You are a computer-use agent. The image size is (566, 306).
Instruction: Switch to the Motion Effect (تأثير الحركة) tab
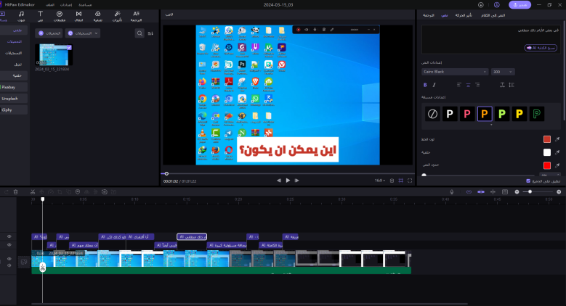coord(464,15)
